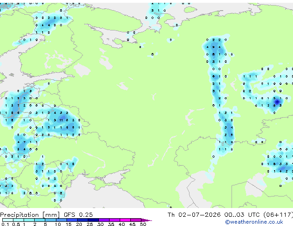
Task: Click legend tick label "50"
Action: click(143, 224)
